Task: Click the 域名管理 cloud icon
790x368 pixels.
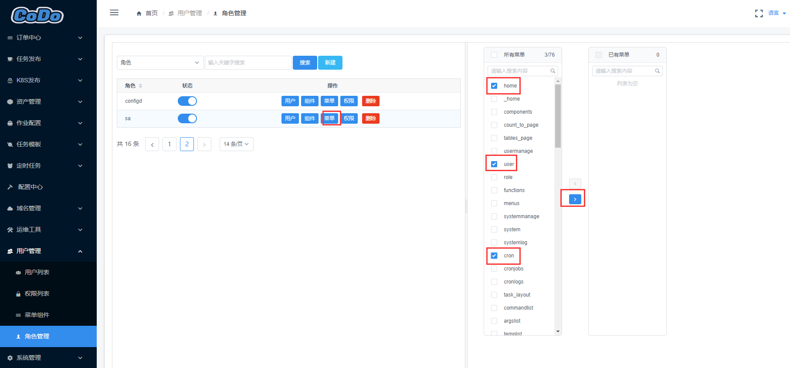Action: coord(10,209)
